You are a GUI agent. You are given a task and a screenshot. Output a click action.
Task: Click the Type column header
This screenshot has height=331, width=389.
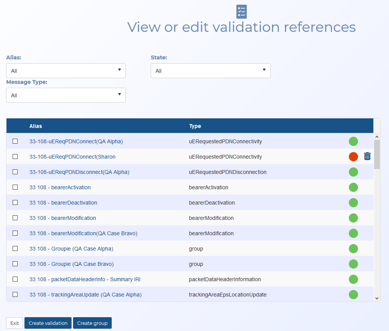point(195,126)
